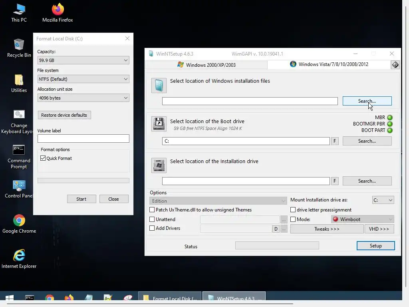The width and height of the screenshot is (409, 307).
Task: Close the Format Local Disk dialog
Action: tap(127, 38)
